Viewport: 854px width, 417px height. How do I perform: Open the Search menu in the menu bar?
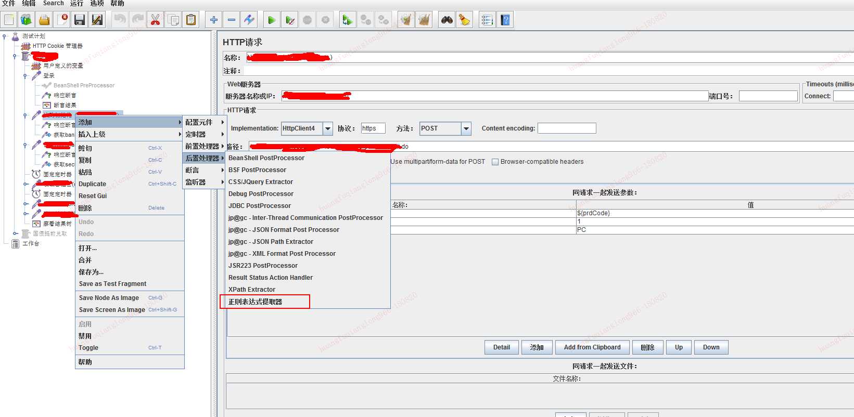(54, 3)
